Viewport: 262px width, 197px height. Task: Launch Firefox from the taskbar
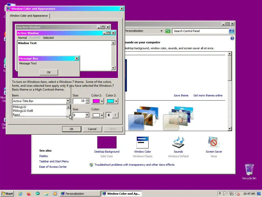click(x=29, y=194)
